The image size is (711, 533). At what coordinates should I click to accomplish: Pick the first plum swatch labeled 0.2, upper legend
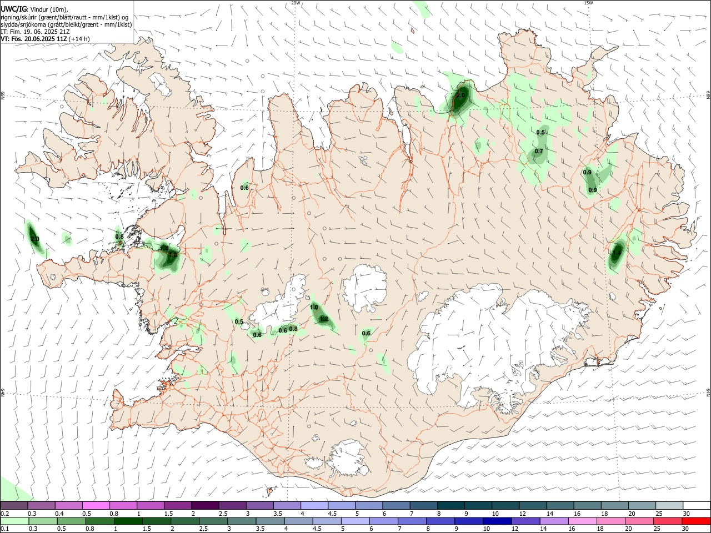[x=14, y=506]
